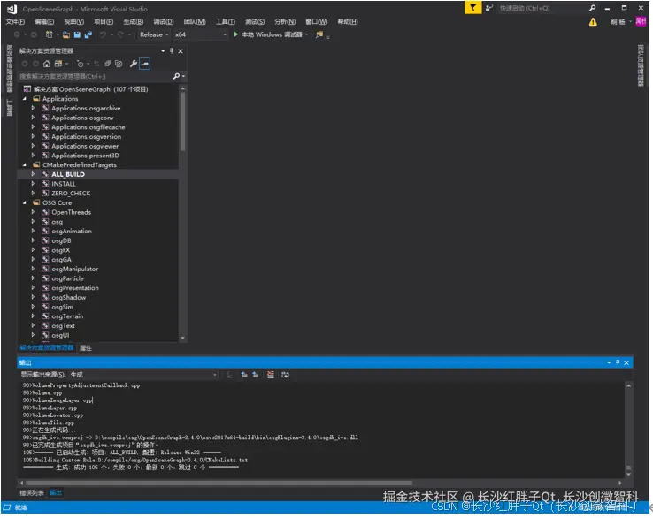Open the 生成(B) menu
653x518 pixels.
click(x=134, y=21)
